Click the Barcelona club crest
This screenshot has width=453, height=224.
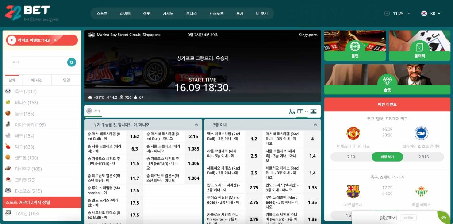[x=353, y=191]
